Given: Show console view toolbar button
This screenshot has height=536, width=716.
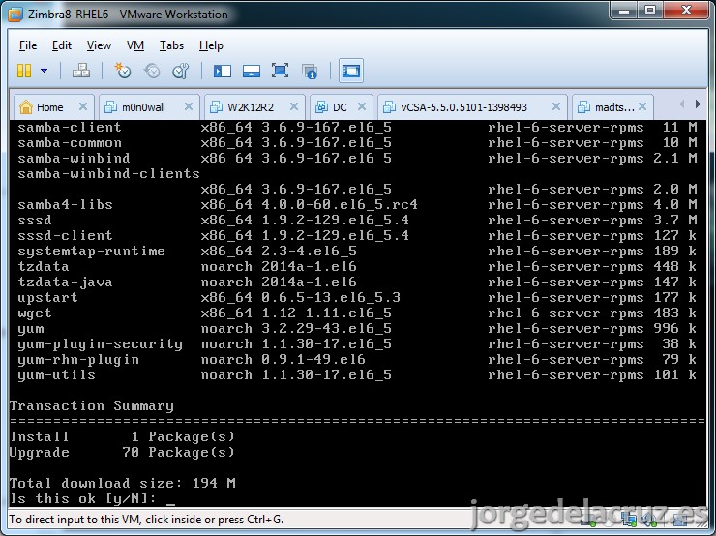Looking at the screenshot, I should click(x=350, y=71).
